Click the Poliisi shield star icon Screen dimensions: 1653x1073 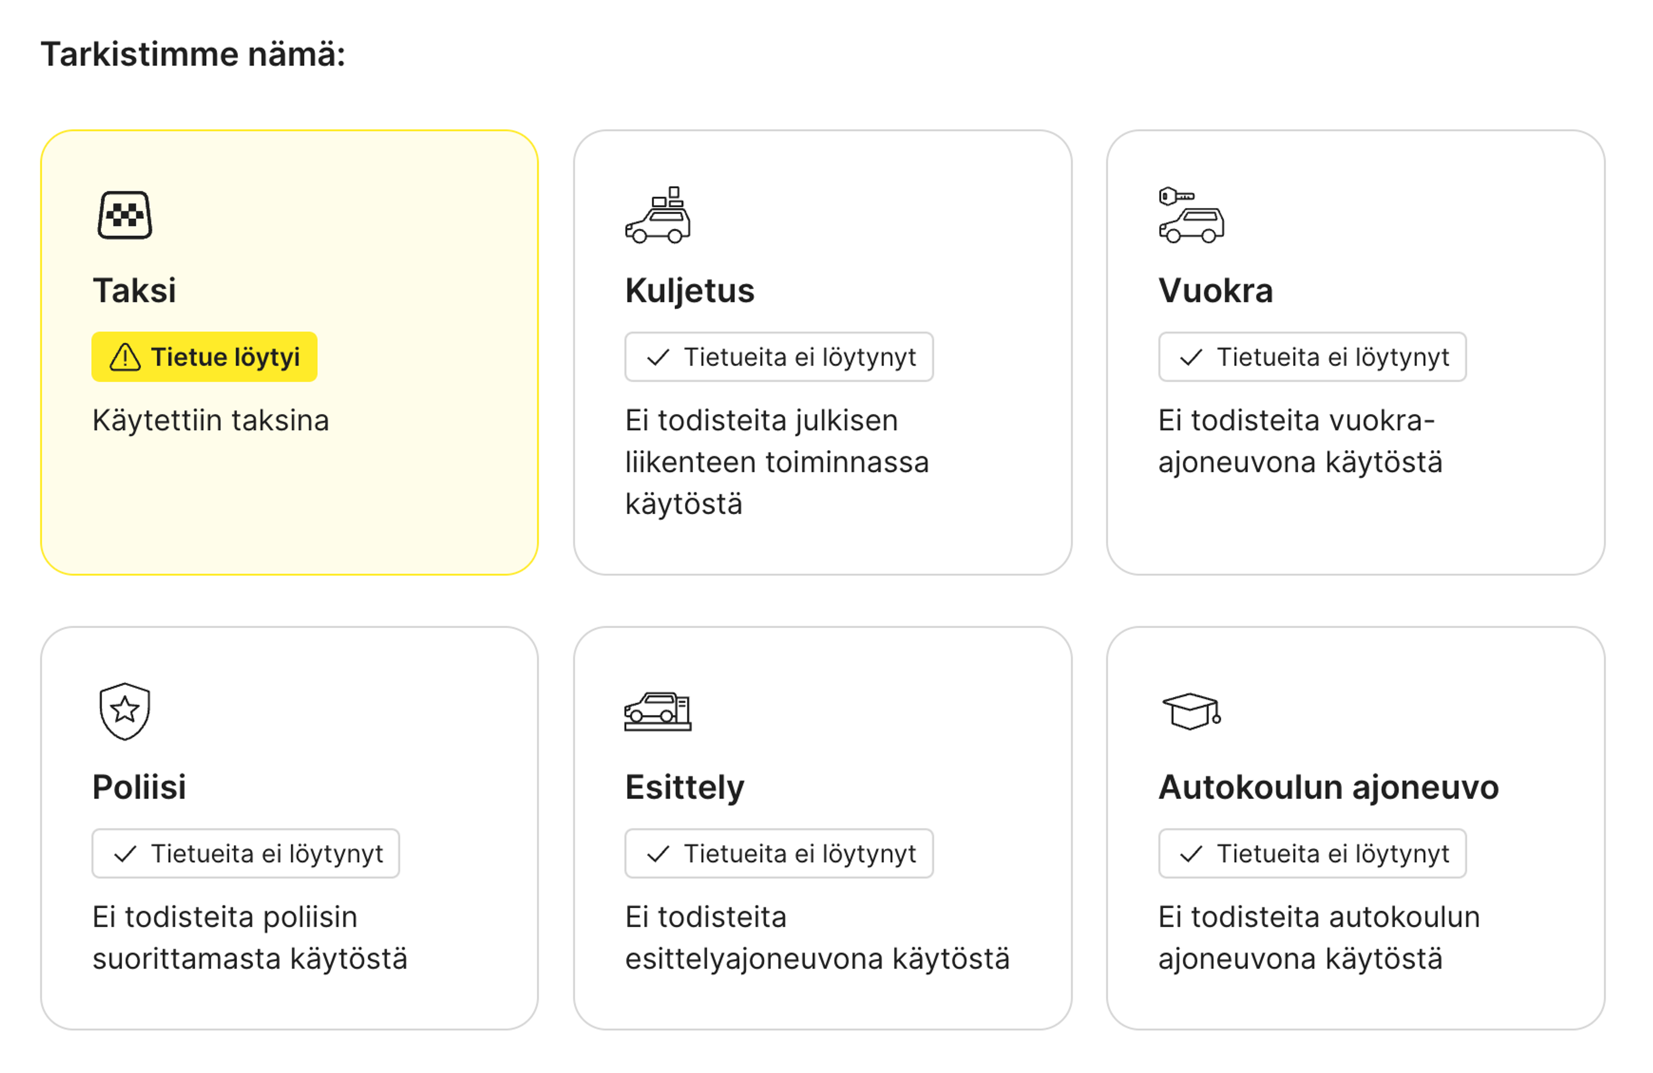click(x=125, y=712)
